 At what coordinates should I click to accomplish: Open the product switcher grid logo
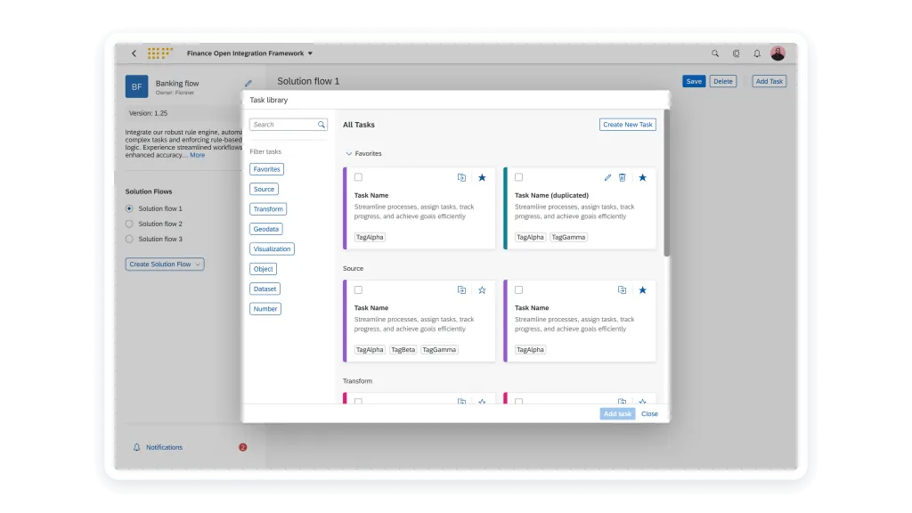160,53
